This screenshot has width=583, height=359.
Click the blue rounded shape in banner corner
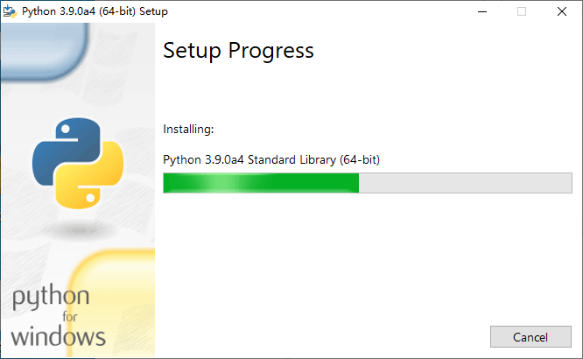click(x=45, y=50)
